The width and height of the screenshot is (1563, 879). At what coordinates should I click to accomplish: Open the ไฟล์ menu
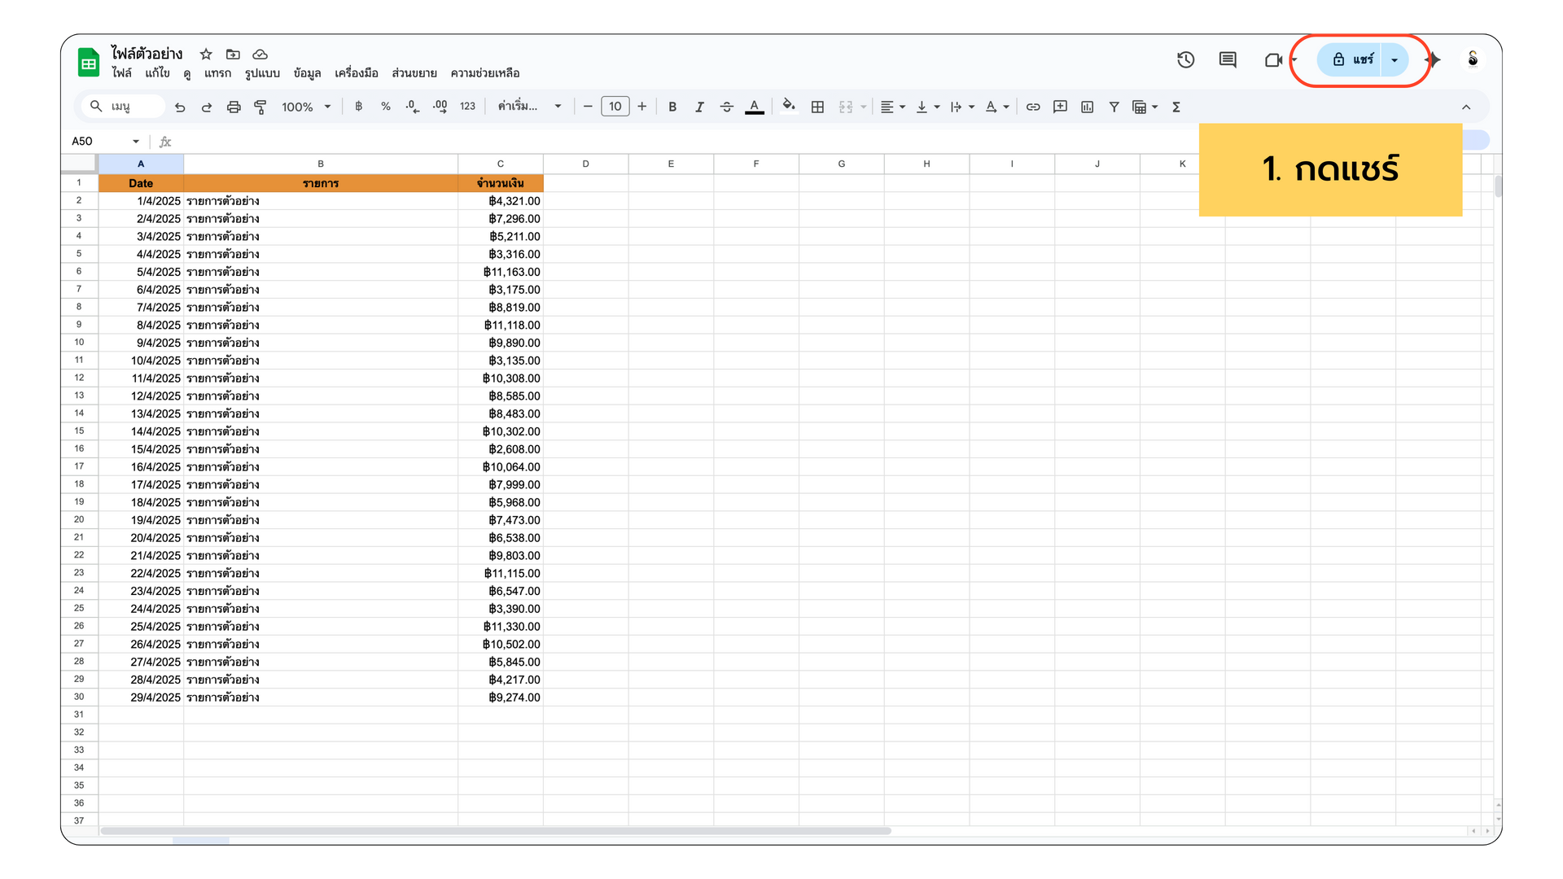121,73
